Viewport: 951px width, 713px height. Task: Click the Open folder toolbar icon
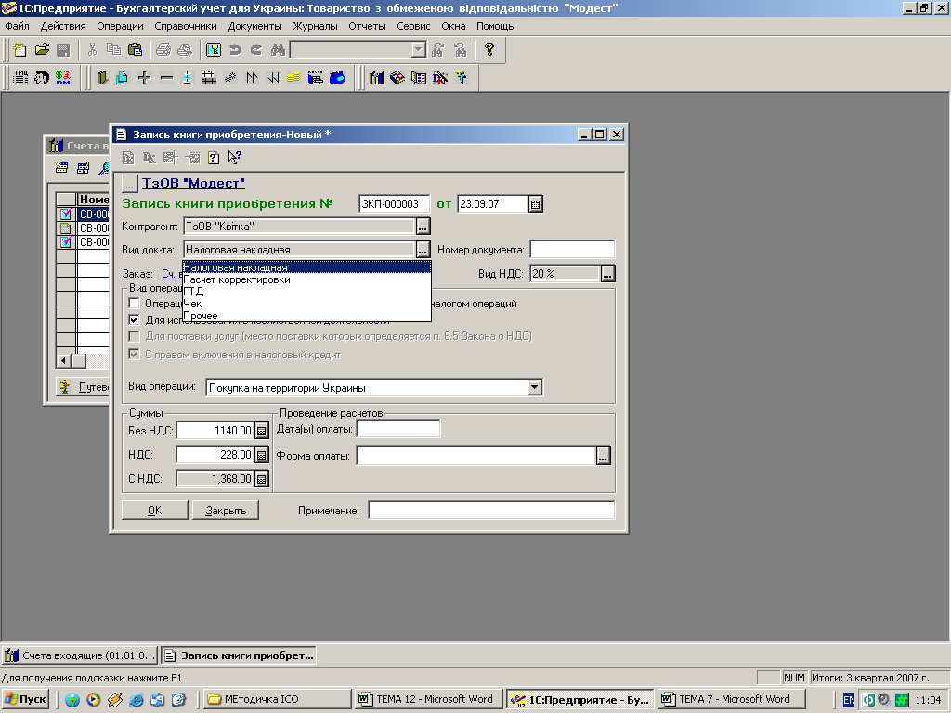(x=42, y=50)
